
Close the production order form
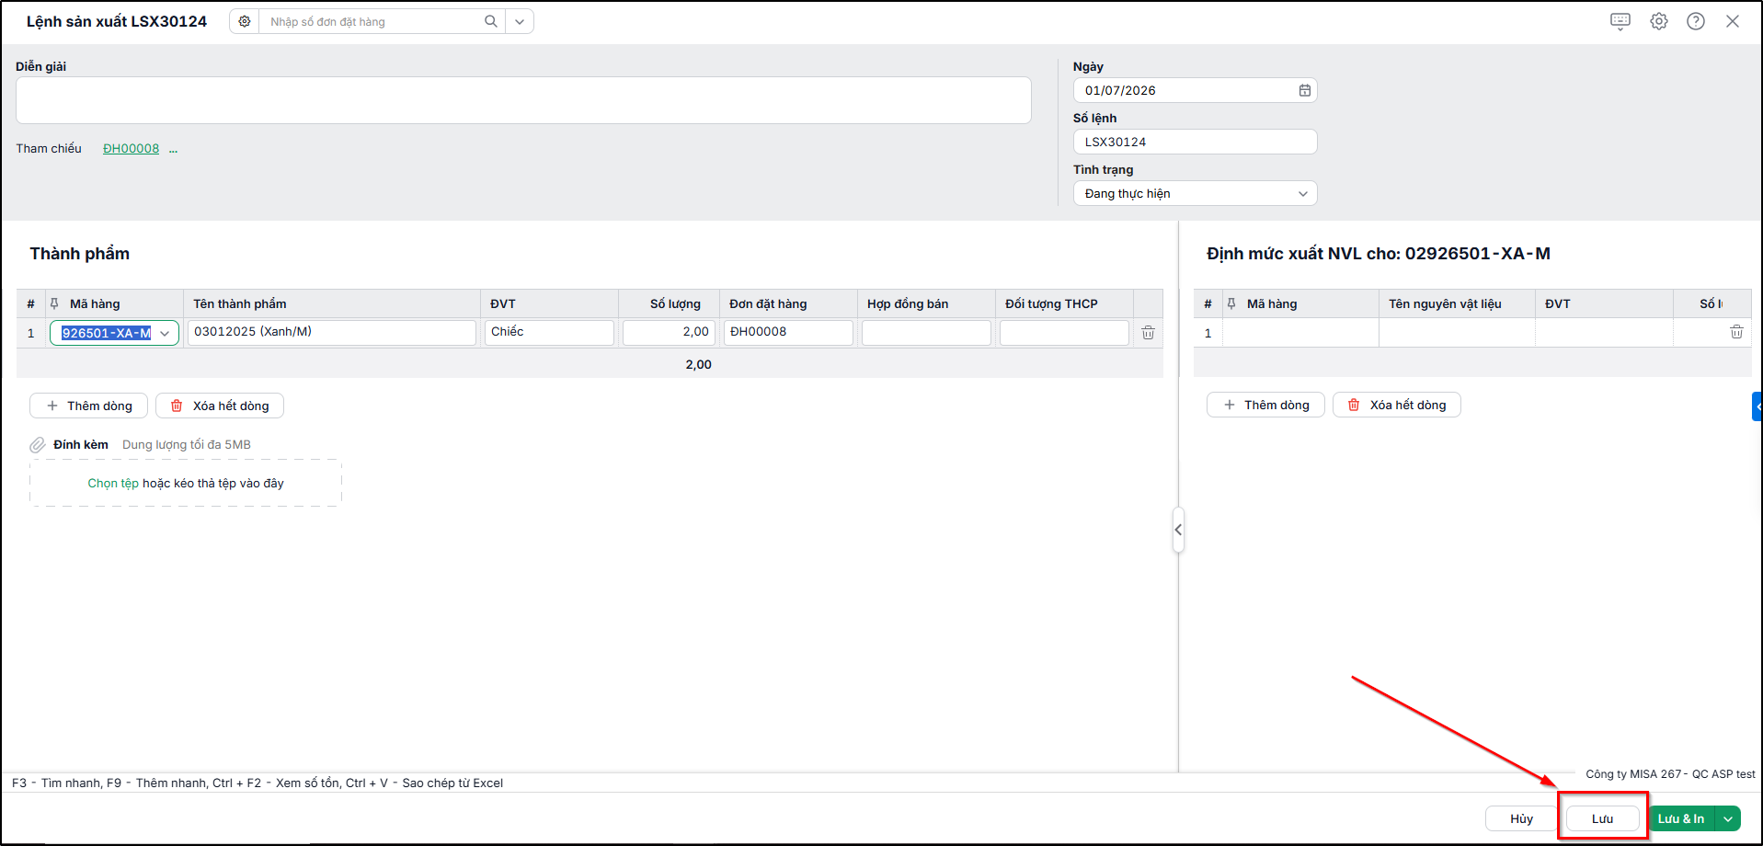[x=1733, y=21]
